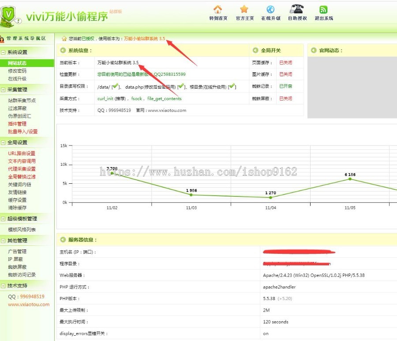Click www.vxiaotou.com link in sidebar
The width and height of the screenshot is (397, 341).
[29, 304]
